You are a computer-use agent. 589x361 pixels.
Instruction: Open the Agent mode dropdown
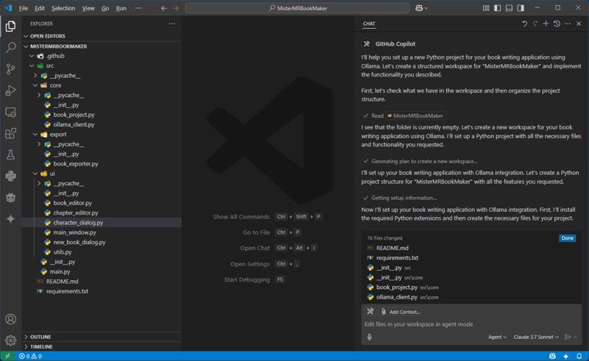tap(498, 337)
